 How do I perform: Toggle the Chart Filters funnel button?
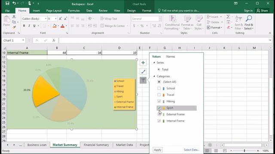[143, 80]
